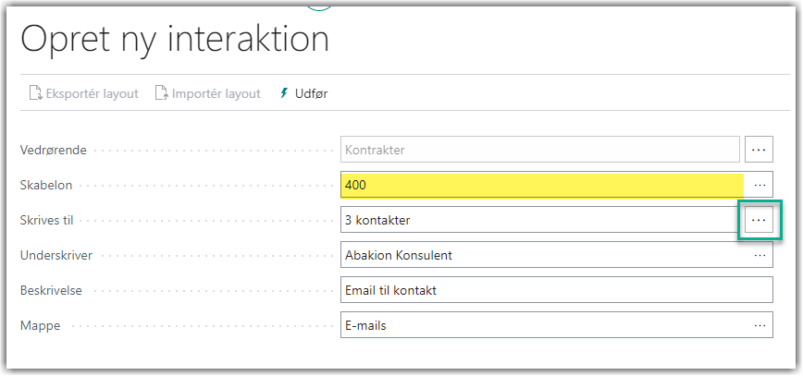
Task: Click the Udfør lightning bolt icon
Action: point(284,93)
